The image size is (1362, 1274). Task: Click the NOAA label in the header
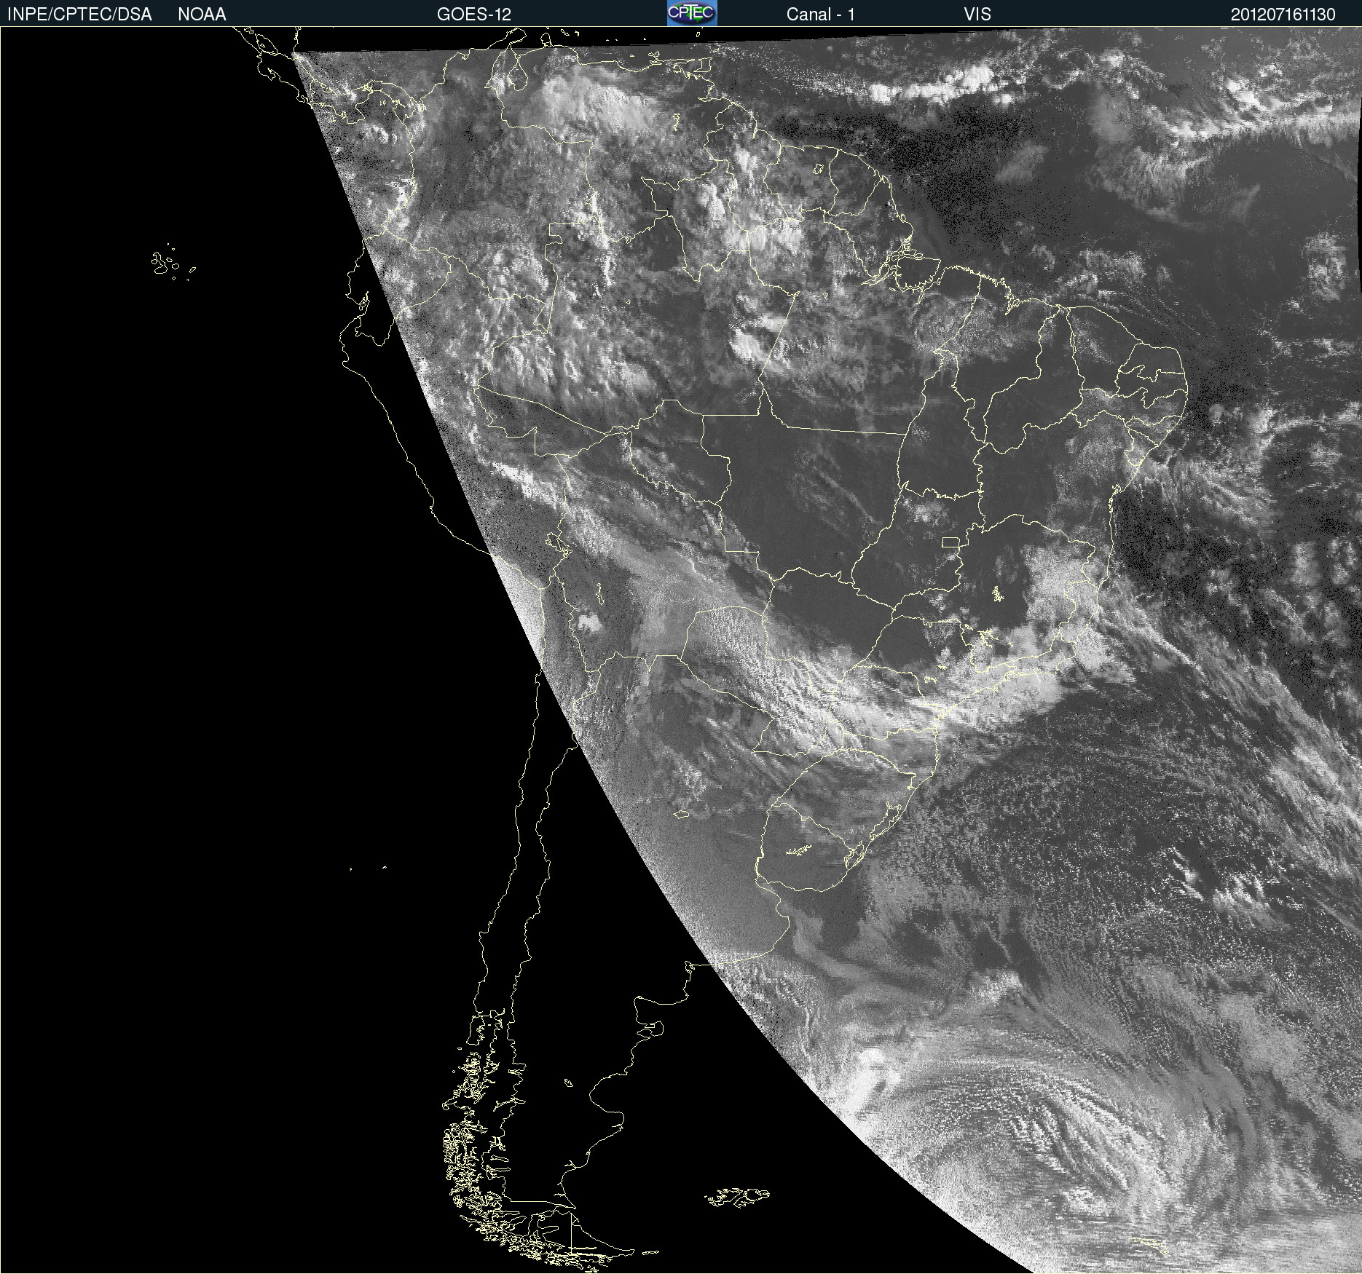coord(202,15)
